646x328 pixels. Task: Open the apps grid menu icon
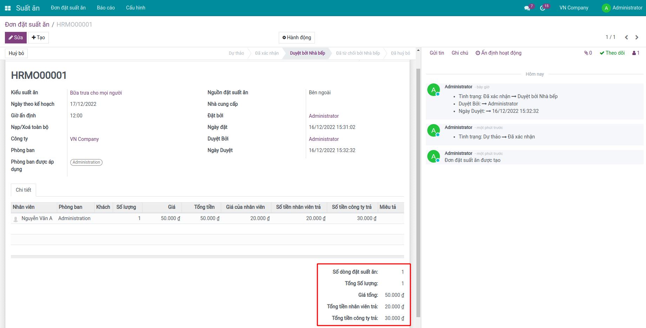(x=8, y=8)
